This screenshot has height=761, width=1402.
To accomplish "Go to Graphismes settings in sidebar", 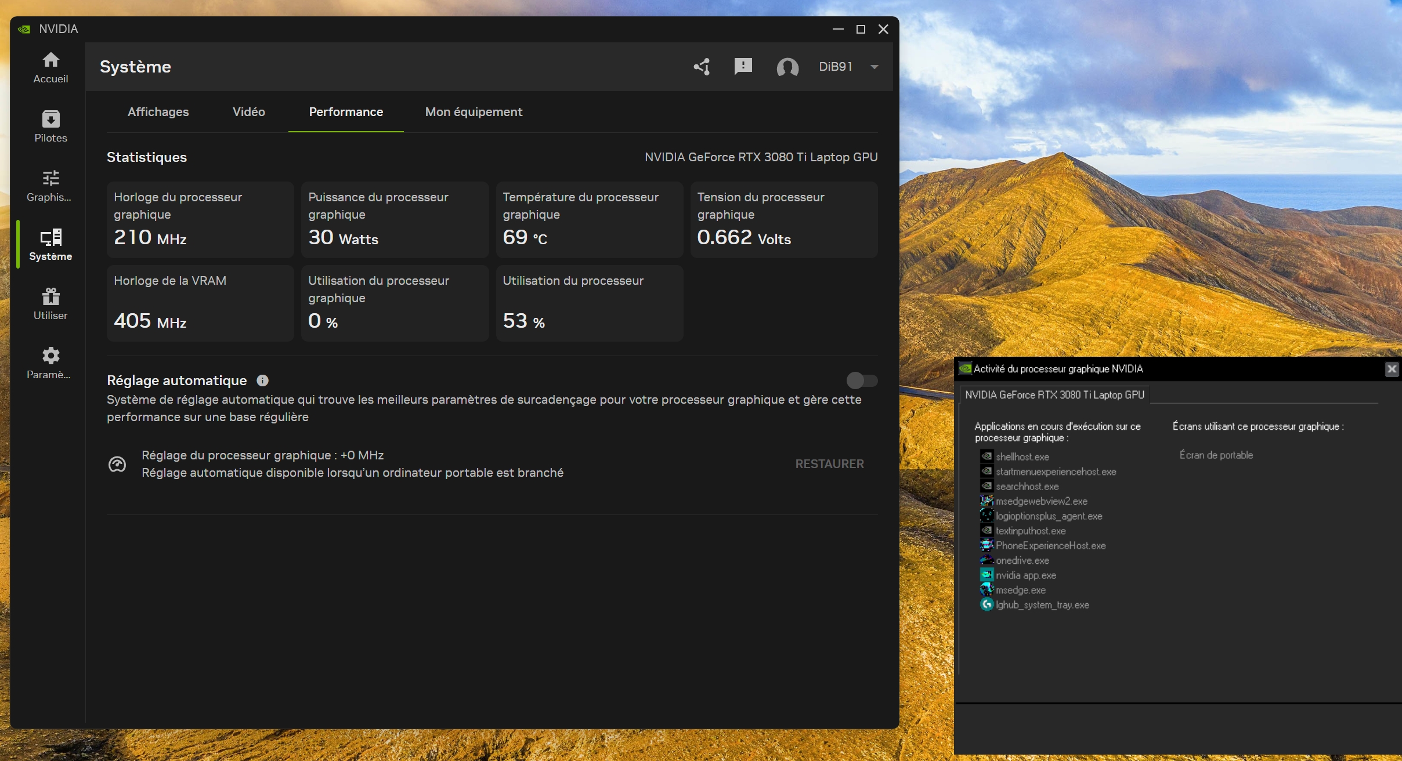I will 50,186.
